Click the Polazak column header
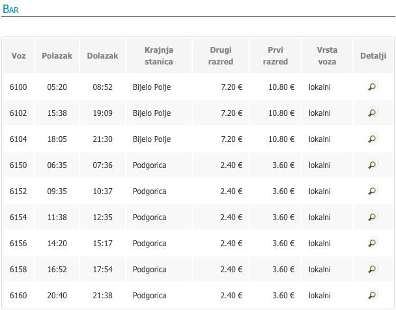This screenshot has width=396, height=310. pos(57,55)
